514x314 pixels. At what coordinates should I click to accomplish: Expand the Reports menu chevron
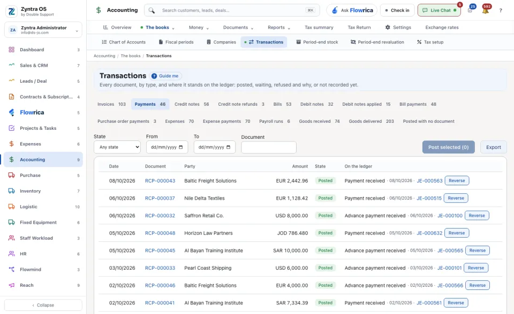coord(289,28)
